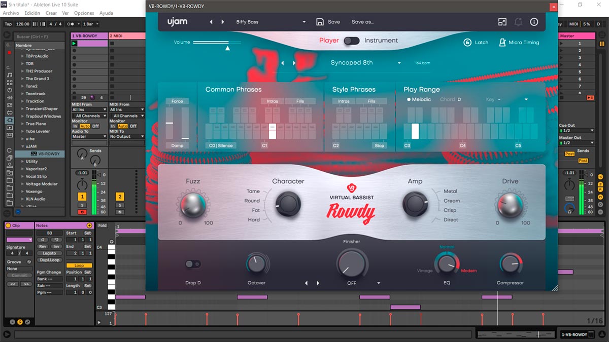The image size is (609, 342).
Task: Open the 1 Bar quantization dropdown
Action: coord(90,24)
